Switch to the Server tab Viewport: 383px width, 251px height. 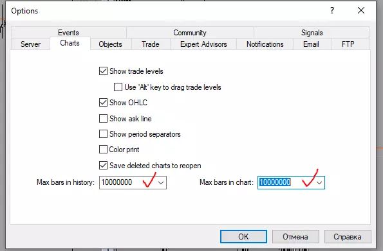[30, 44]
